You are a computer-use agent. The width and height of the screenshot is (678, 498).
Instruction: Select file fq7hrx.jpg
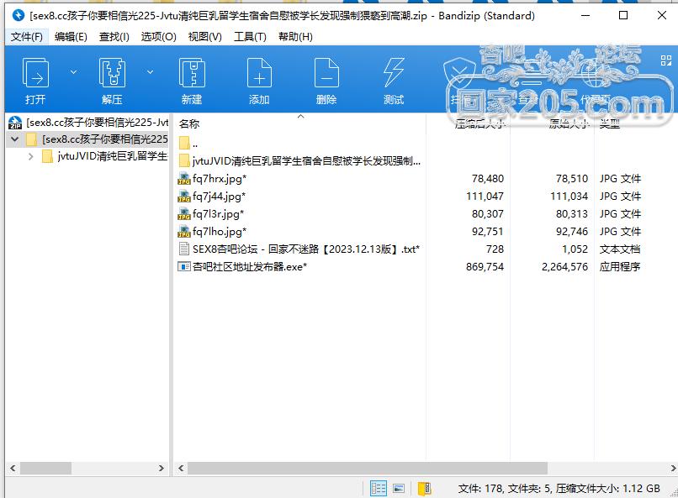point(220,179)
